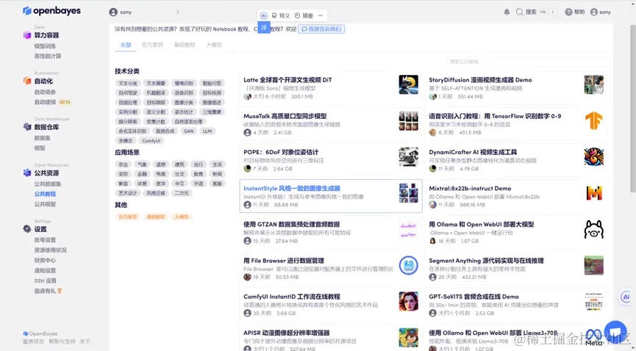Switch to the 基础教程 tab

[185, 45]
